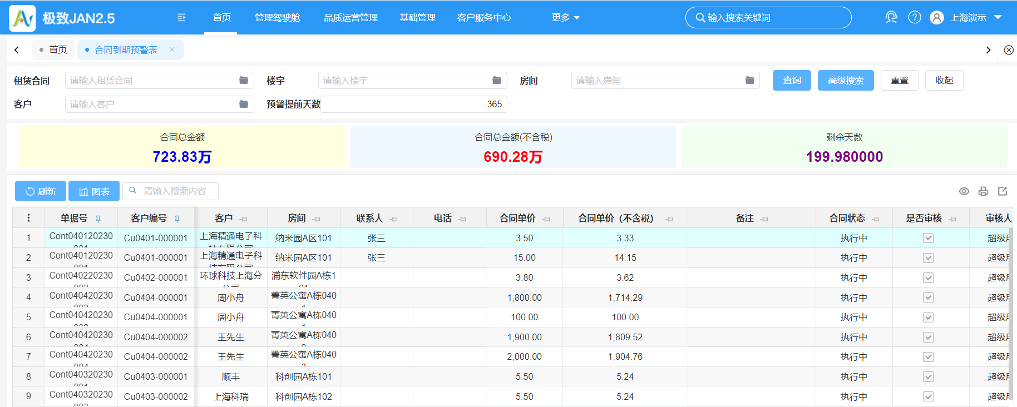The height and width of the screenshot is (407, 1017).
Task: Pin the 合同单价 column
Action: click(x=546, y=219)
